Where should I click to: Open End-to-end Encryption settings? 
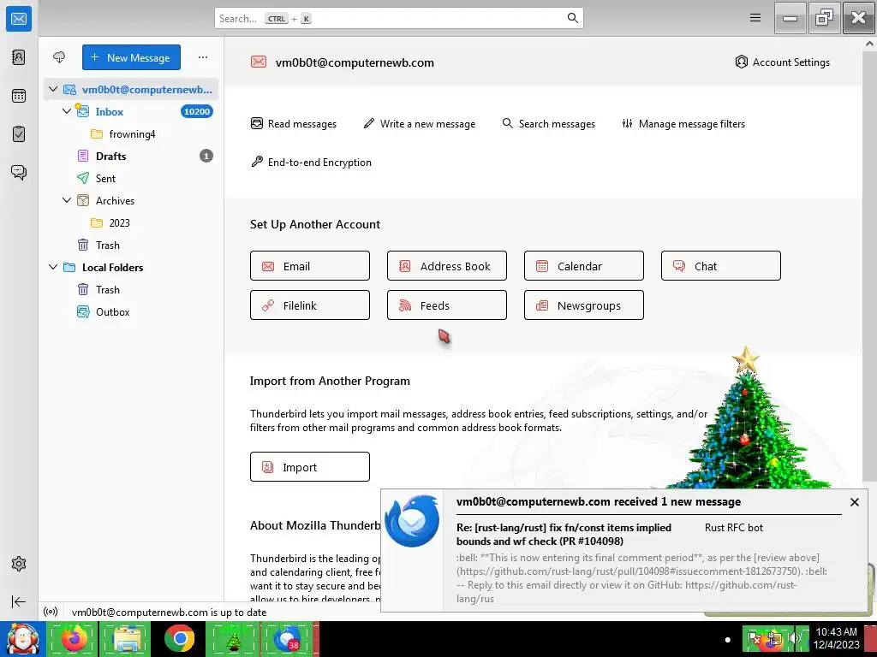[x=311, y=162]
